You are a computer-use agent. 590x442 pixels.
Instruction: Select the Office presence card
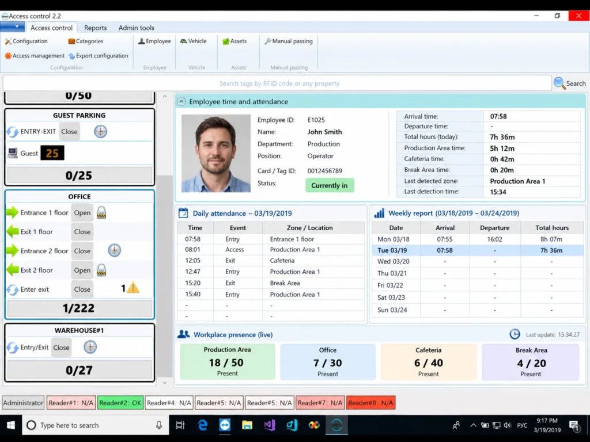pyautogui.click(x=328, y=361)
